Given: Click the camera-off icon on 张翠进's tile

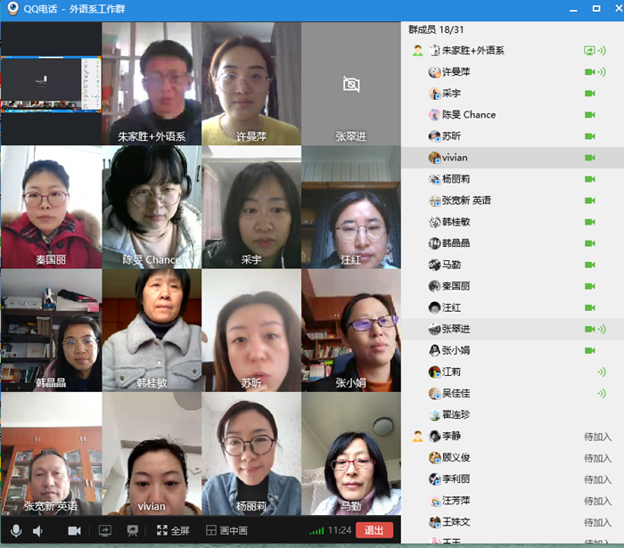Looking at the screenshot, I should tap(351, 85).
